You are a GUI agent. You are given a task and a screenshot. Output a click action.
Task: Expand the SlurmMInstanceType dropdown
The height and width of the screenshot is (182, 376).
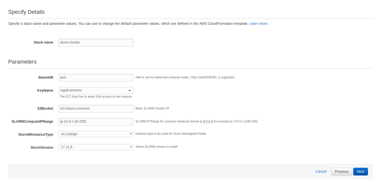click(x=96, y=134)
